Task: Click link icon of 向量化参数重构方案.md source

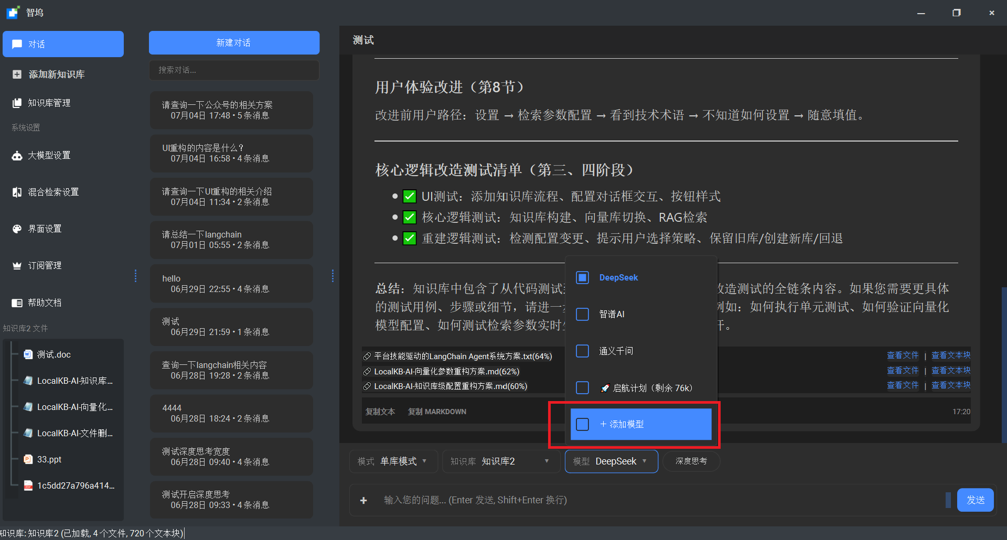Action: click(x=367, y=372)
